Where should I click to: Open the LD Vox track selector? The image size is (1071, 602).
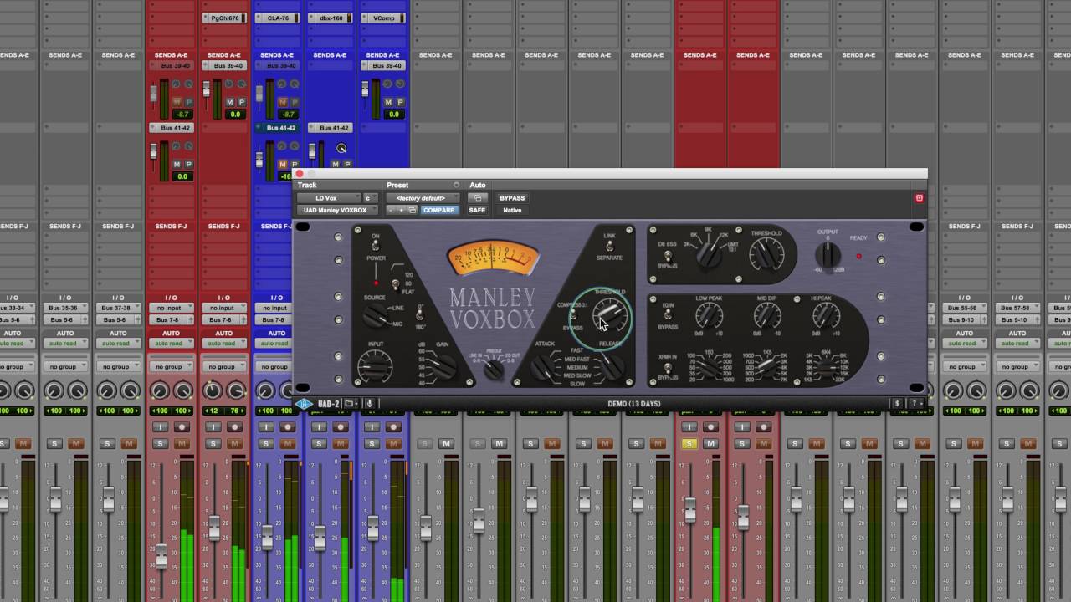pos(329,198)
